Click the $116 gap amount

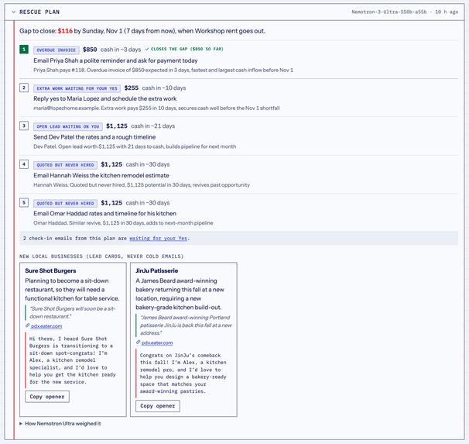[65, 31]
